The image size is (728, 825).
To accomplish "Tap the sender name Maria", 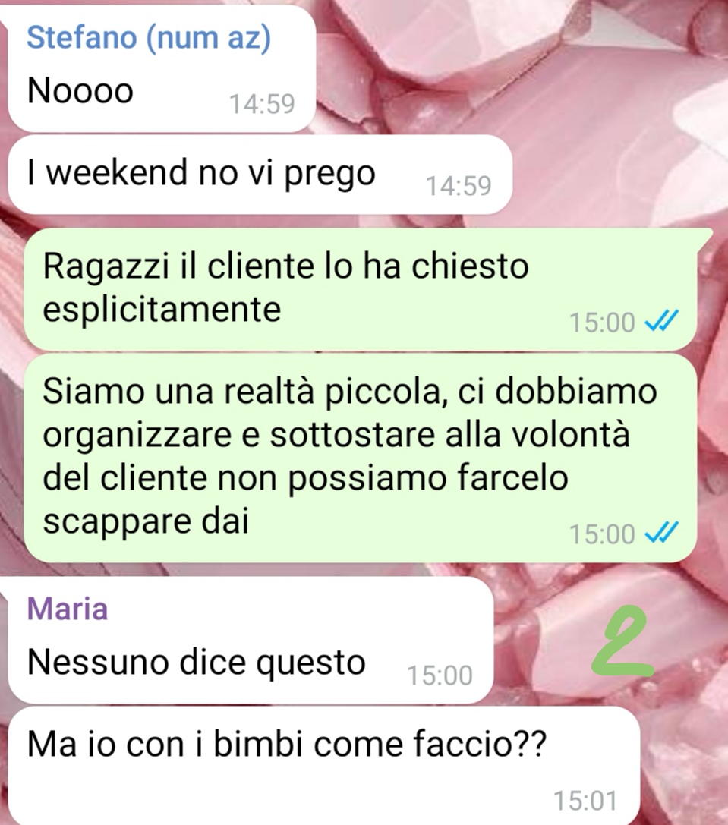I will tap(68, 609).
